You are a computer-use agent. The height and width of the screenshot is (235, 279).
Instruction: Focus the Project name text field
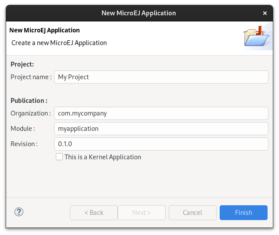pos(161,77)
